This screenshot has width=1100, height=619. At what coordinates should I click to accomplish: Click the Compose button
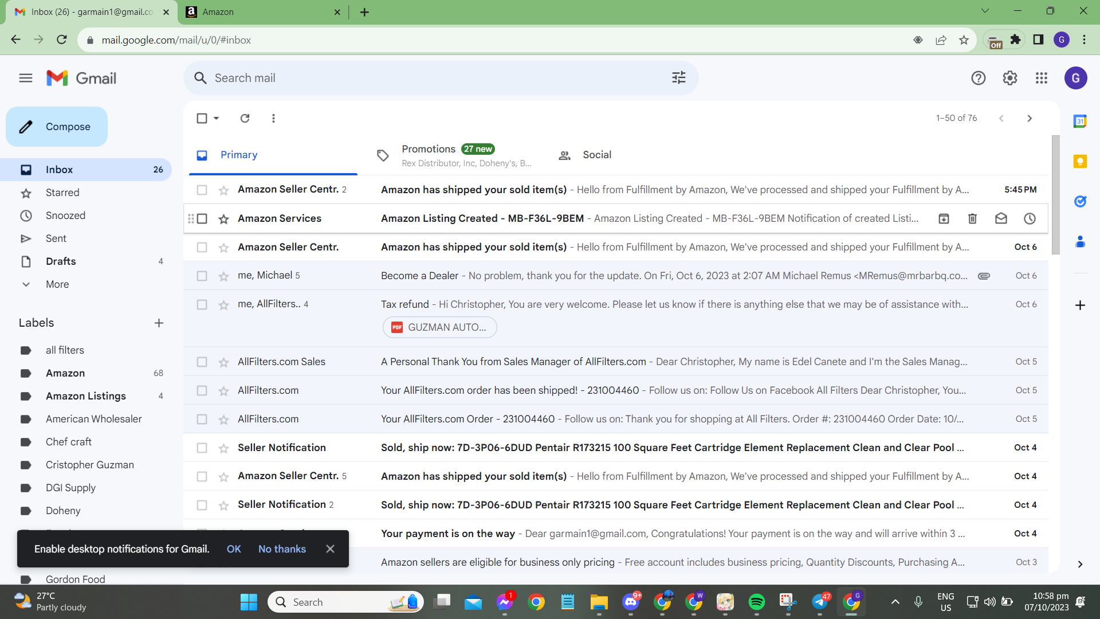pyautogui.click(x=57, y=127)
